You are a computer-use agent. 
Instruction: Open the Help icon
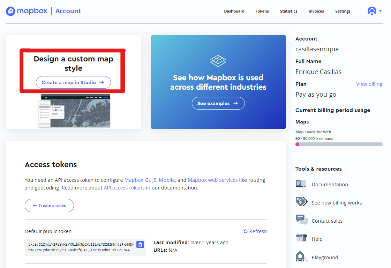point(301,239)
